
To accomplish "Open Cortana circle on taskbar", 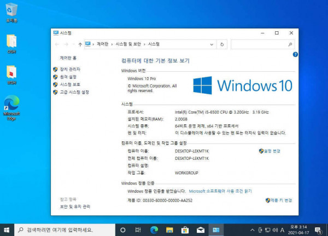I will click(123, 230).
